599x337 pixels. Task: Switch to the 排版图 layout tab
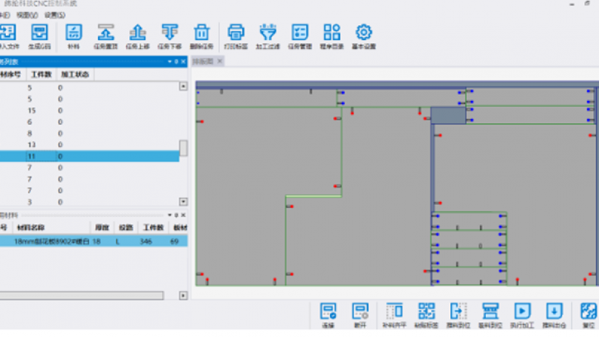pyautogui.click(x=203, y=61)
